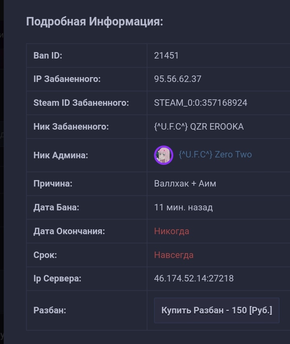
Task: Click the Zero Two admin avatar
Action: (164, 155)
